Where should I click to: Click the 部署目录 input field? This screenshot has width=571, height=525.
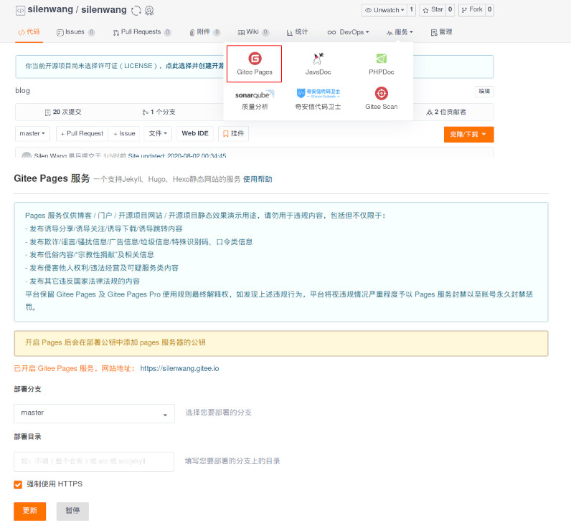(x=94, y=462)
